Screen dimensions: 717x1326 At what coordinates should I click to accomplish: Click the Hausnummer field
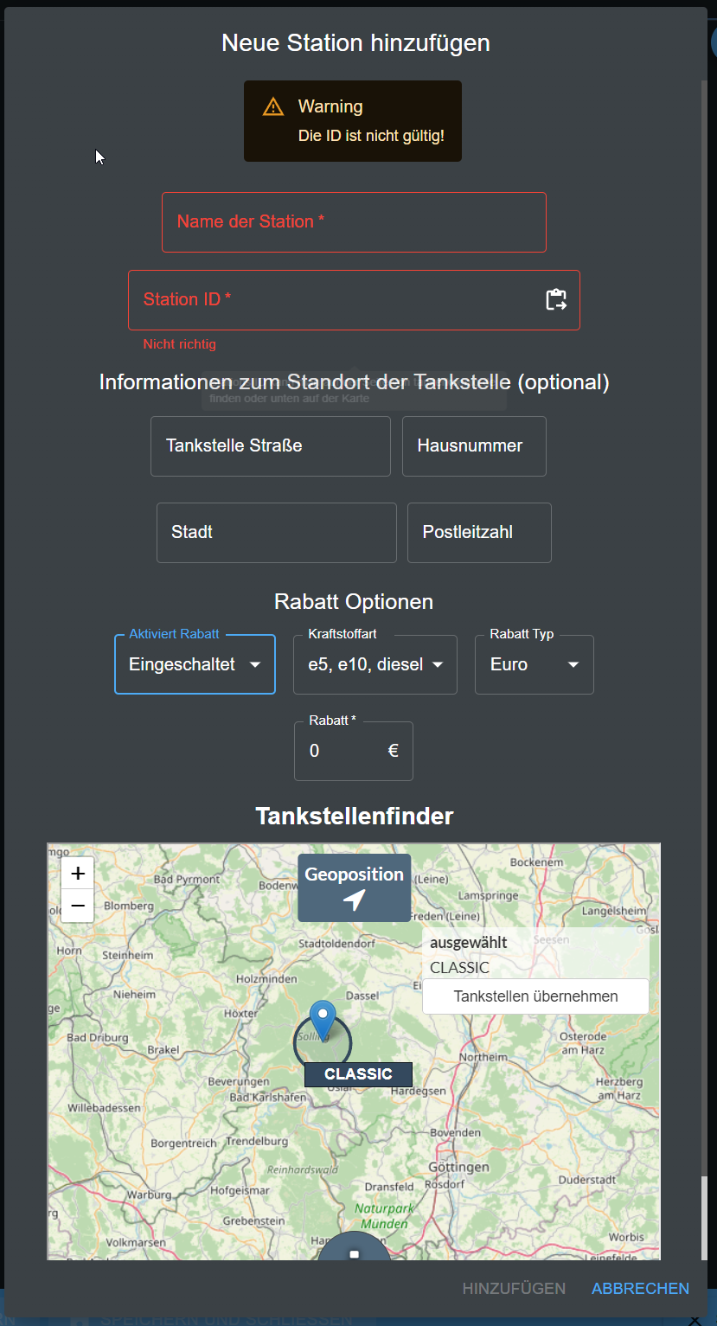click(474, 446)
